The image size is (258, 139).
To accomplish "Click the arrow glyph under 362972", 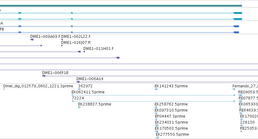I will [x=79, y=89].
